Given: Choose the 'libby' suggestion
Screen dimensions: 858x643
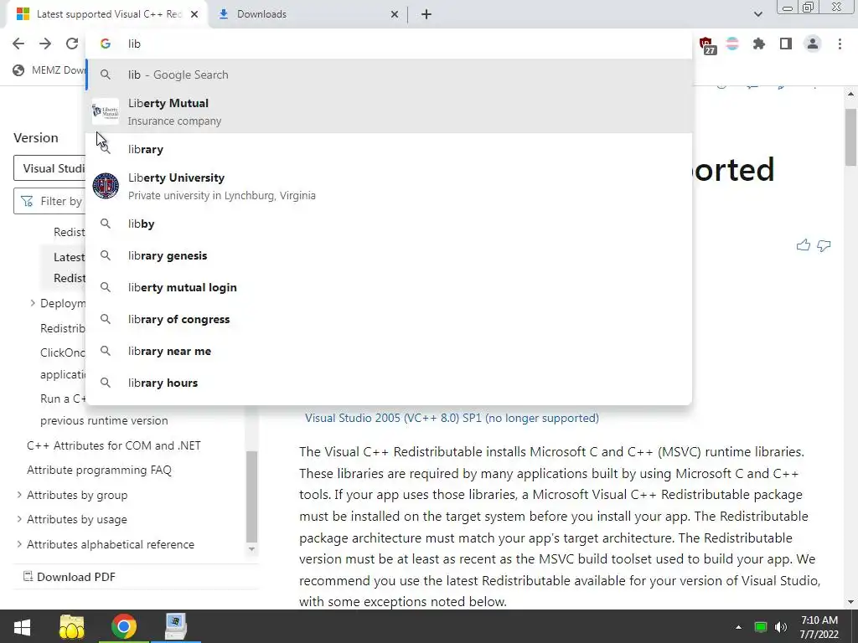Looking at the screenshot, I should click(x=389, y=224).
